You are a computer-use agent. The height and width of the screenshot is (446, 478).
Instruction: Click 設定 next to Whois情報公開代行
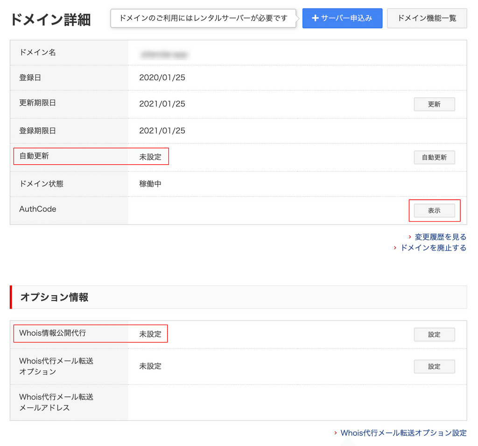click(434, 334)
